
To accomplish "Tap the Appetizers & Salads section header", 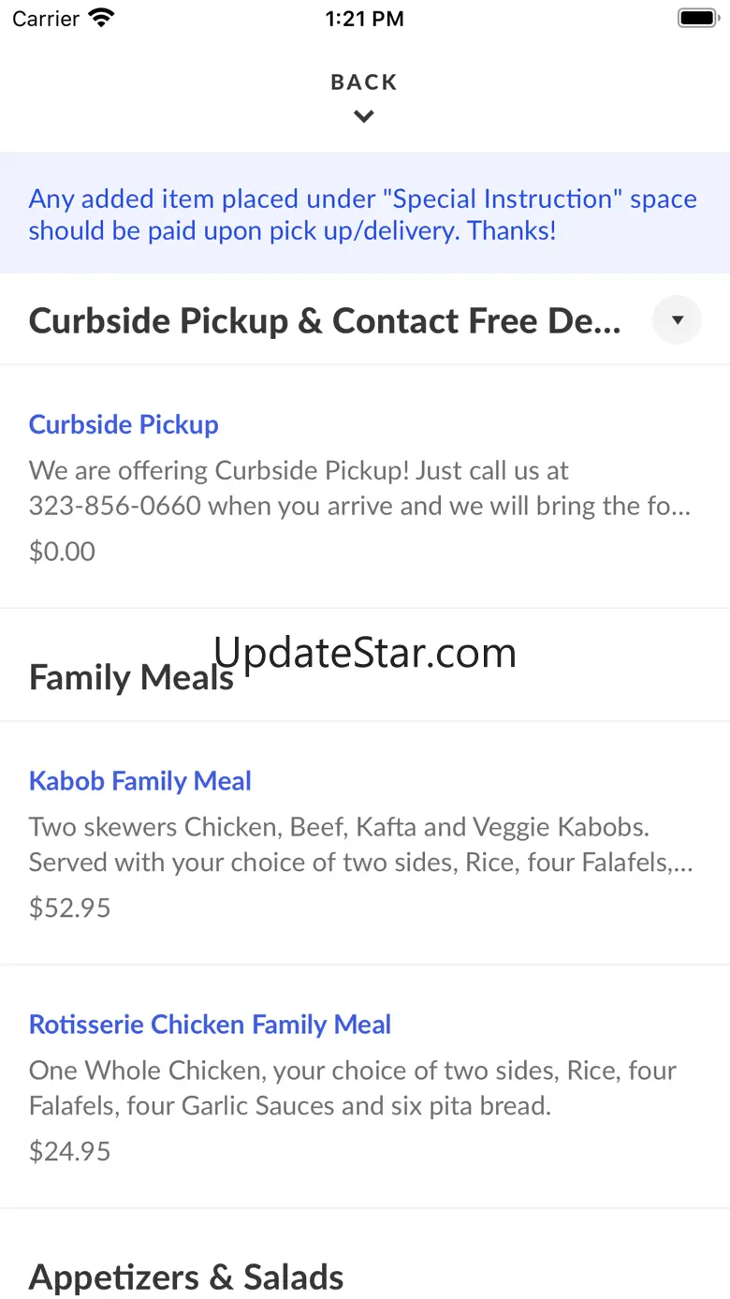I will (186, 1277).
